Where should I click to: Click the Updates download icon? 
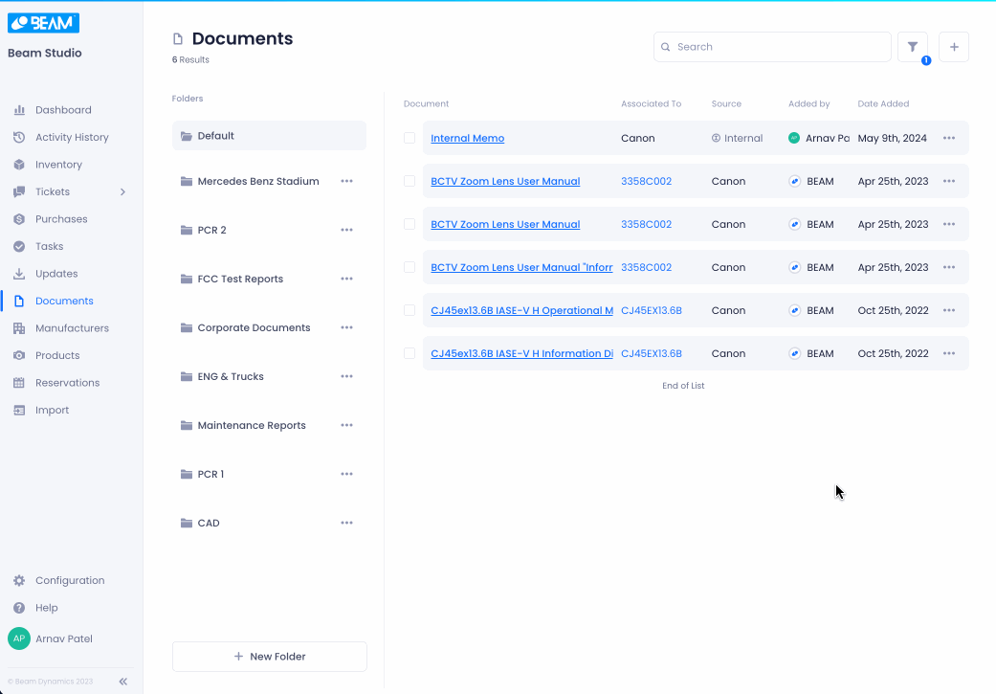tap(19, 274)
